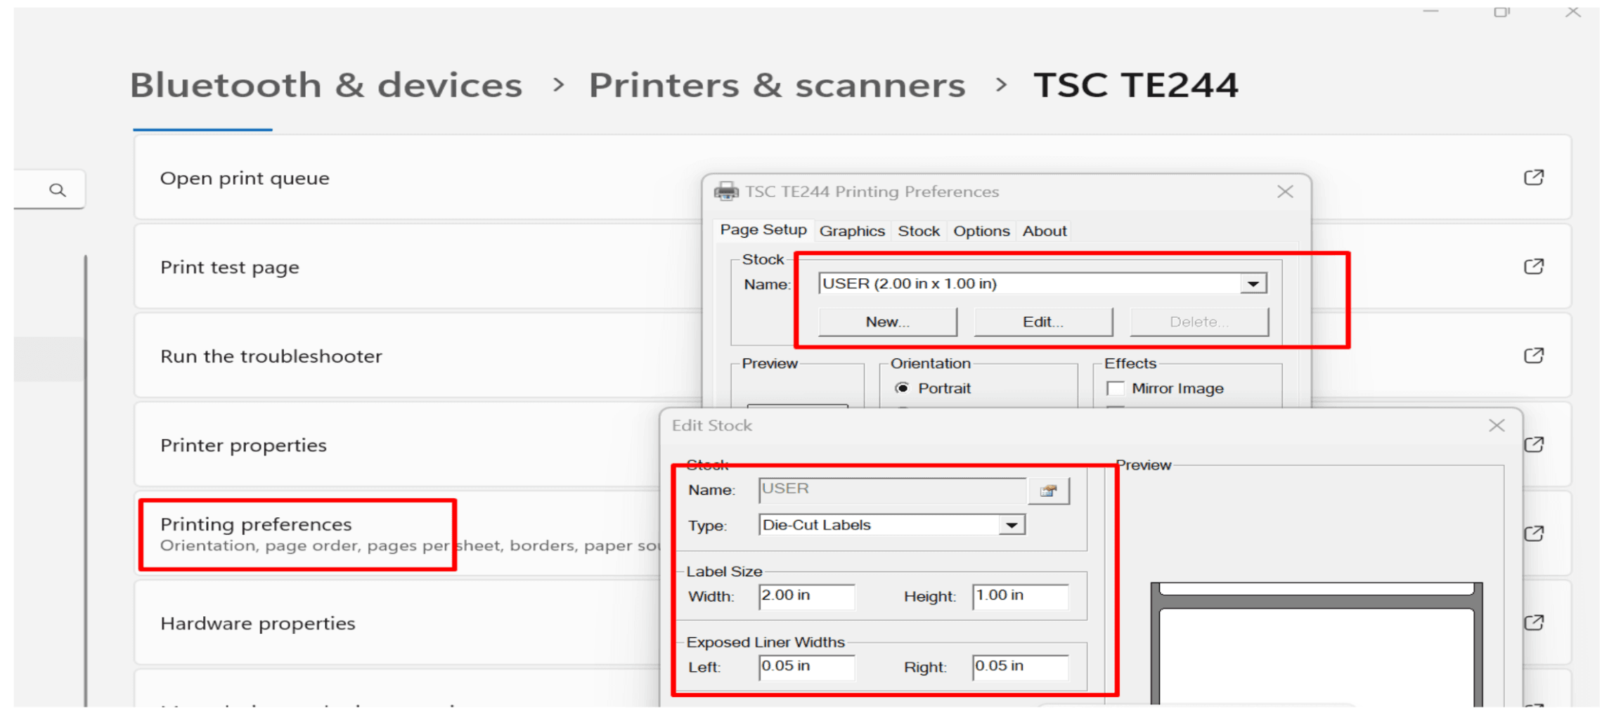The image size is (1621, 721).
Task: Expand the stock Name dropdown USER 2.00 x 1.00
Action: click(1253, 284)
